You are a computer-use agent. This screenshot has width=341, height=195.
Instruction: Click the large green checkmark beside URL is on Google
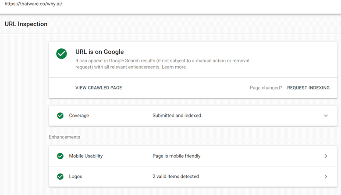click(x=61, y=53)
